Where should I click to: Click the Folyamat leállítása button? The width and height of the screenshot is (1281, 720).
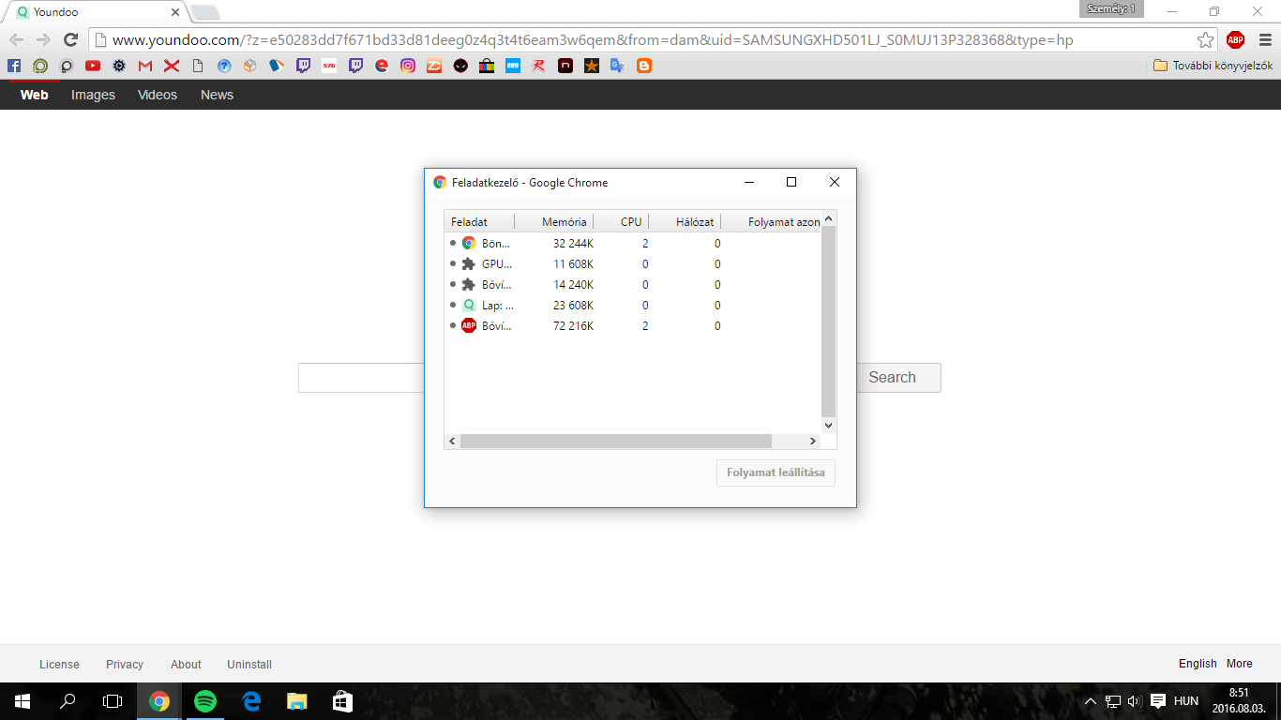(x=776, y=472)
